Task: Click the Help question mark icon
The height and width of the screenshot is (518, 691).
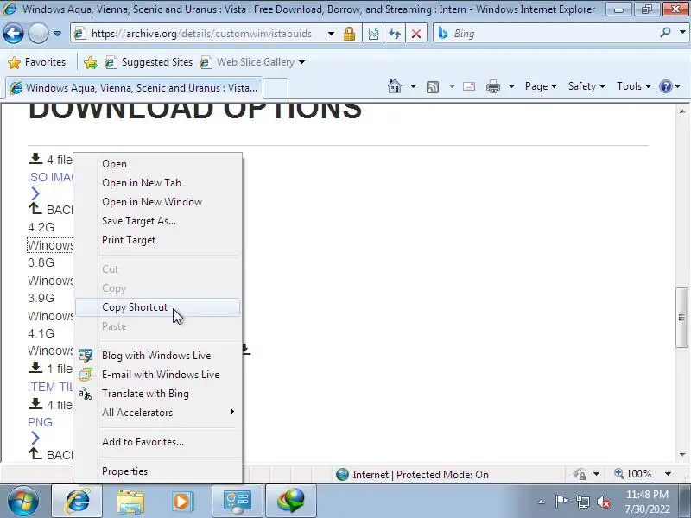Action: click(665, 86)
